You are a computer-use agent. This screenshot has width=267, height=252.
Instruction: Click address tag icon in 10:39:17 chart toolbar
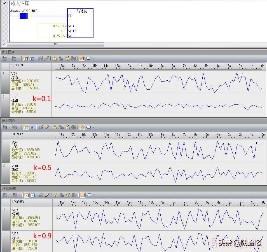click(89, 127)
